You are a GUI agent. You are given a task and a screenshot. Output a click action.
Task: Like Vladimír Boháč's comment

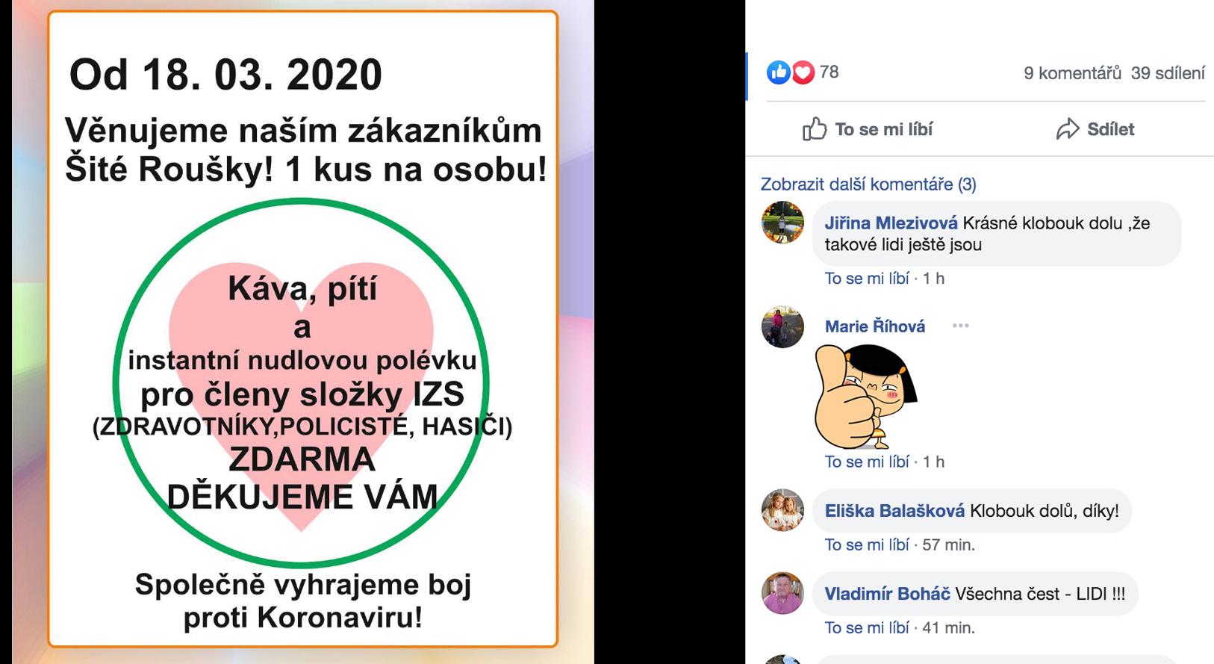tap(867, 628)
